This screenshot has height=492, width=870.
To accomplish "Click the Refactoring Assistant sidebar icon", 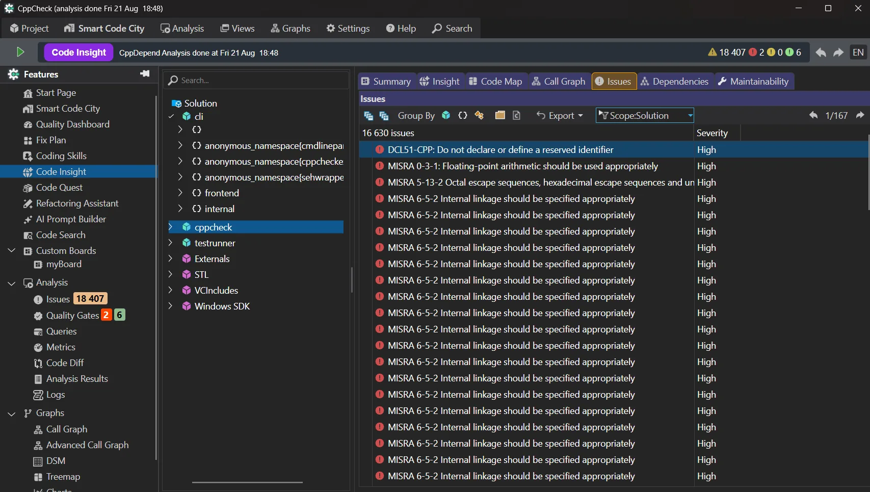I will [28, 203].
